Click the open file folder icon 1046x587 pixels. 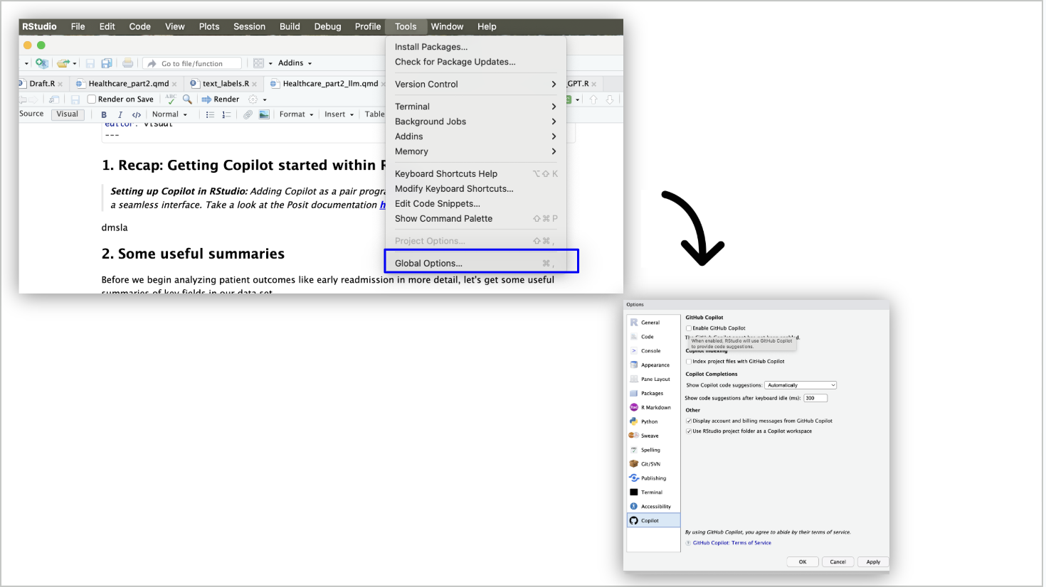[x=63, y=63]
